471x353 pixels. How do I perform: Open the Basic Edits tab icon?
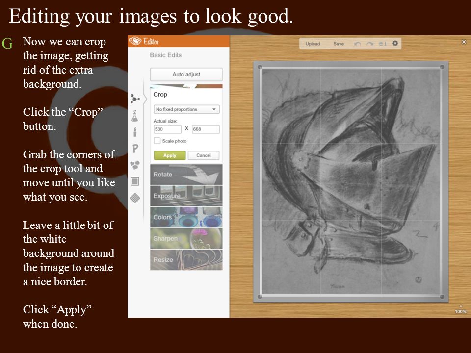[x=135, y=99]
